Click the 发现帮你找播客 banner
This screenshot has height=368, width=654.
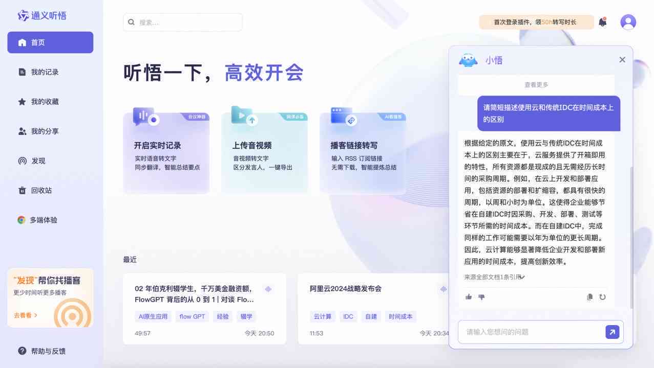coord(50,298)
